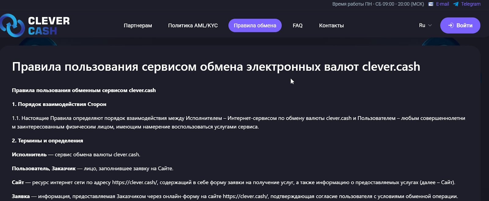Screen dimensions: 489x201
Task: Click the Сайт definition line
Action: coord(233,183)
